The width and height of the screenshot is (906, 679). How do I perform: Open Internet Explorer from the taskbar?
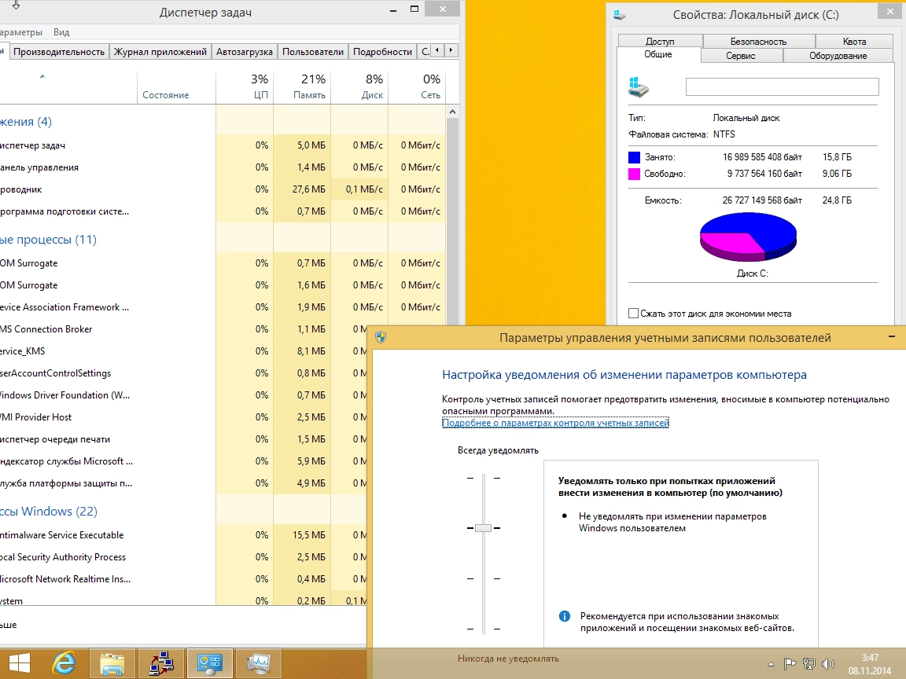(x=64, y=662)
